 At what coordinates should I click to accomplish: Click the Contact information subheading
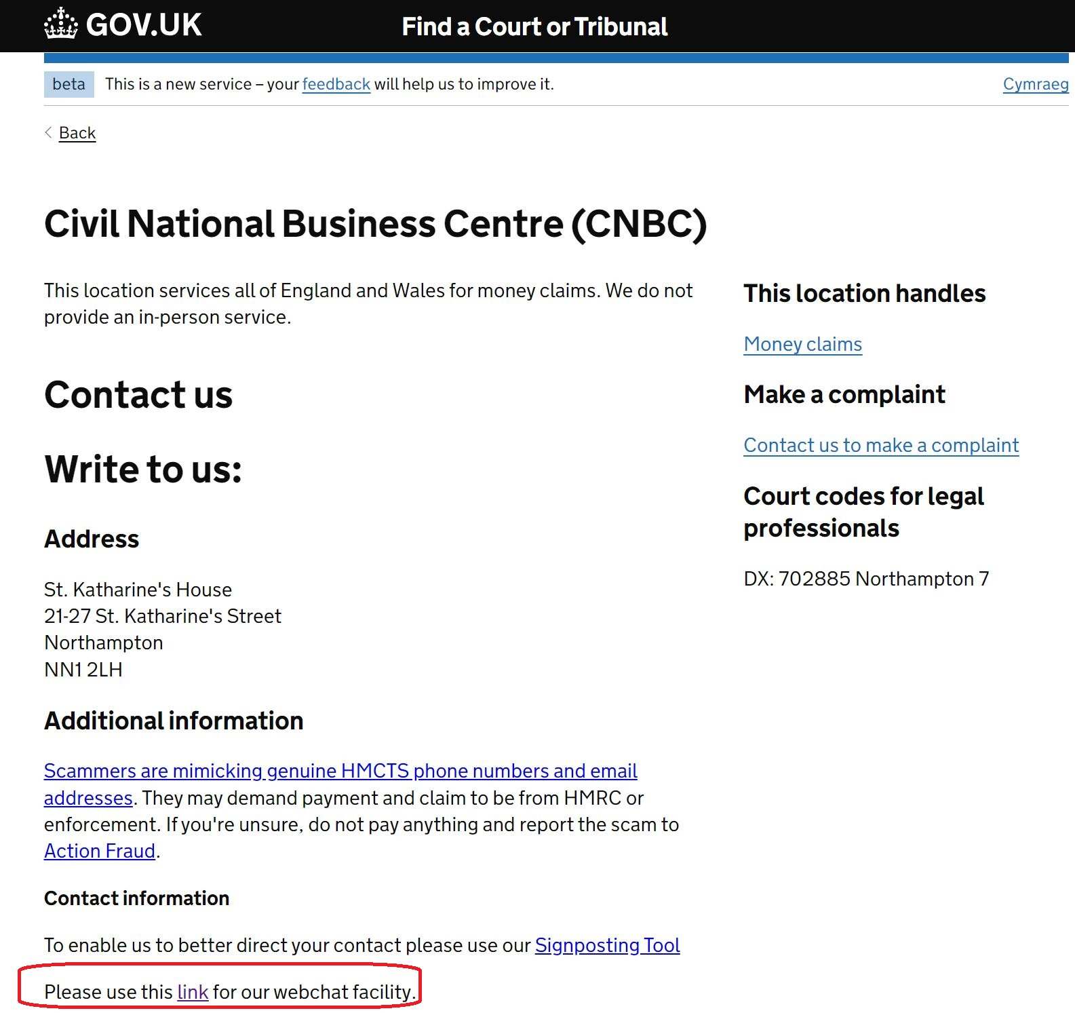(136, 898)
